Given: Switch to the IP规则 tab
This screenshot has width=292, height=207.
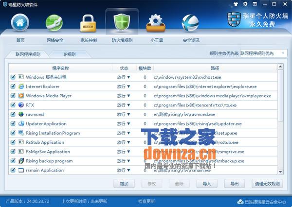Looking at the screenshot, I should tap(70, 54).
